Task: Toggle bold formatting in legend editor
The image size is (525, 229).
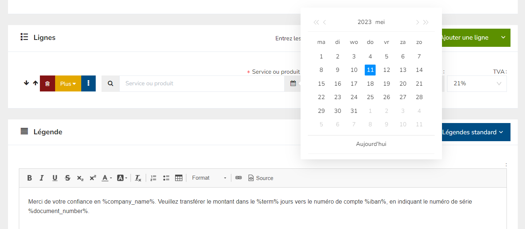Action: tap(30, 178)
